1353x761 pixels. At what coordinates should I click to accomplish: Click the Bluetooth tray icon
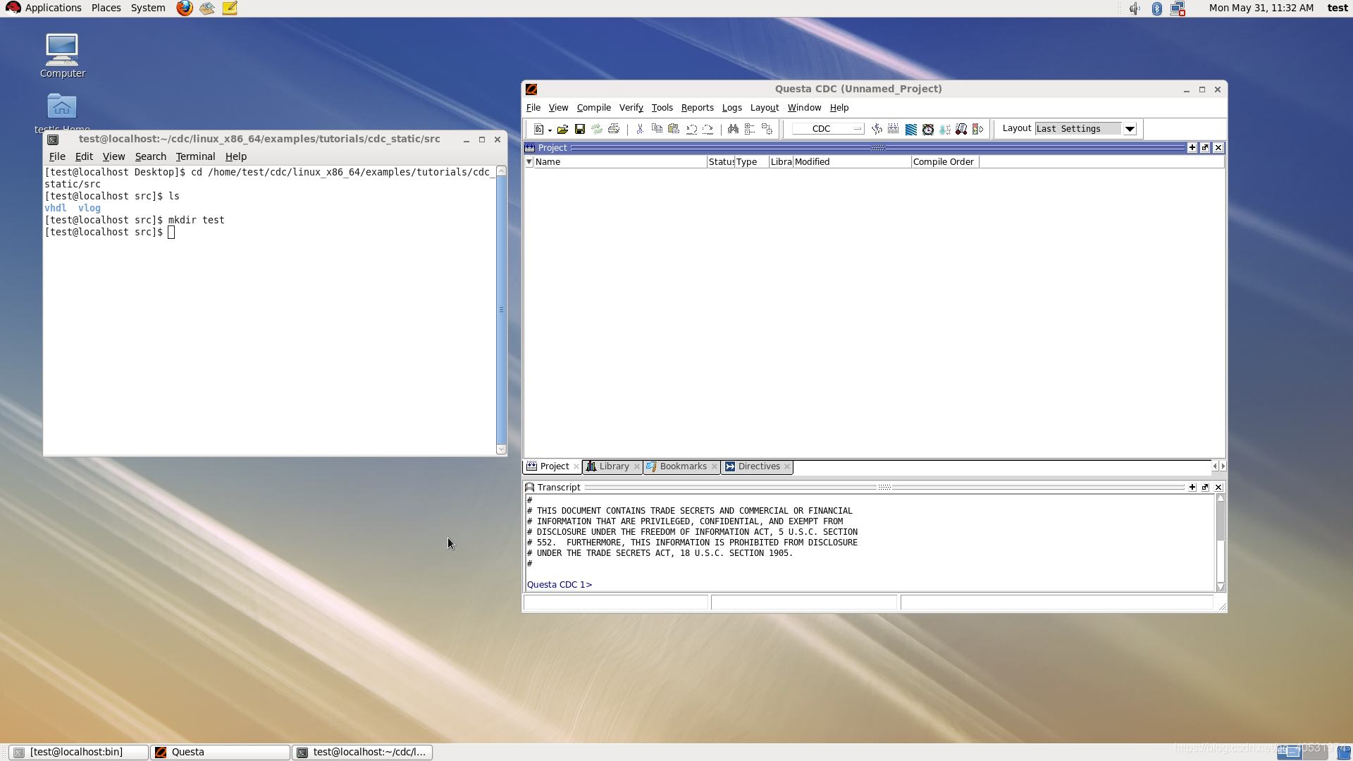(1156, 8)
